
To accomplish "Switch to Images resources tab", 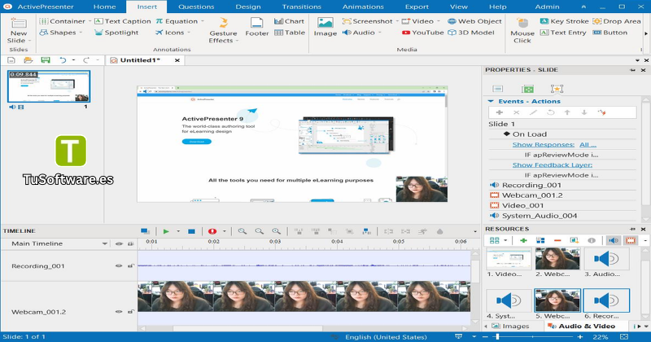I will tap(511, 327).
